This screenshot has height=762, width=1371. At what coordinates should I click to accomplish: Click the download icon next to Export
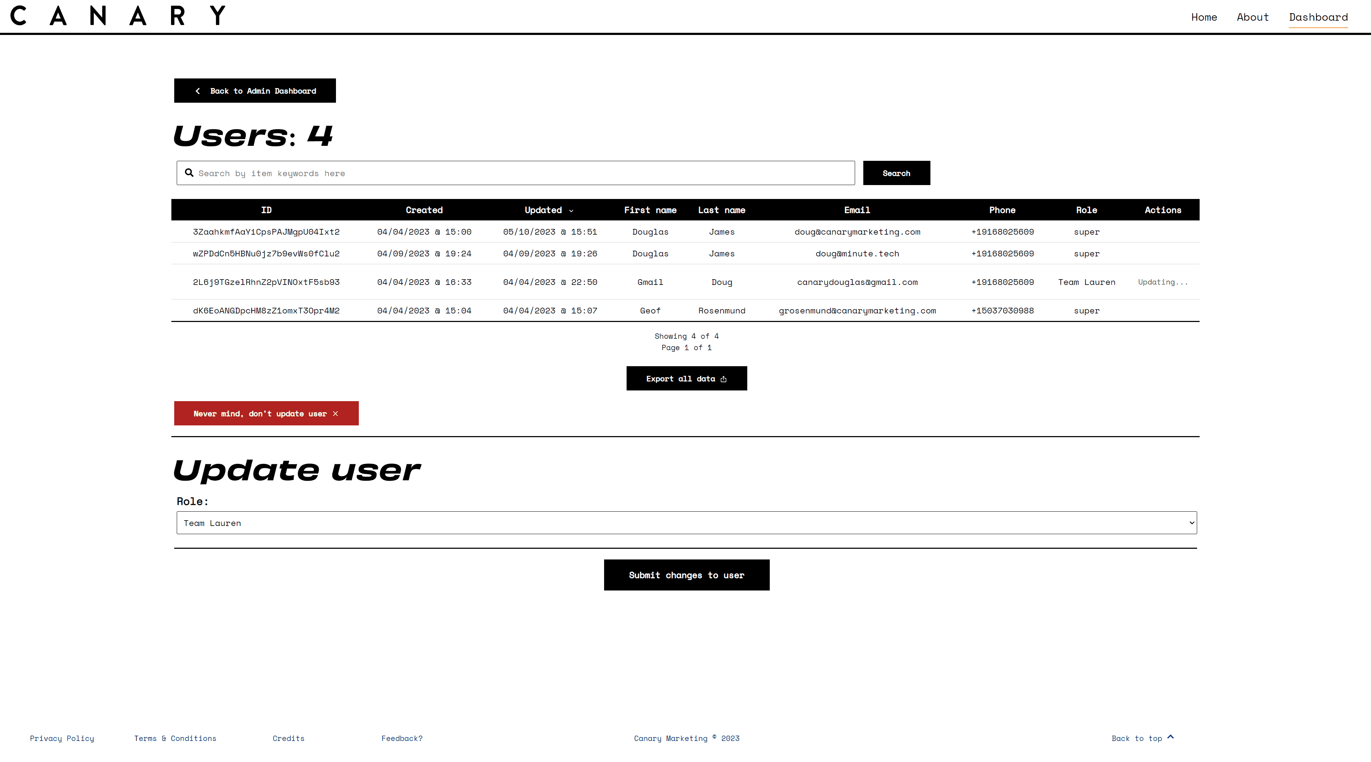click(x=724, y=378)
